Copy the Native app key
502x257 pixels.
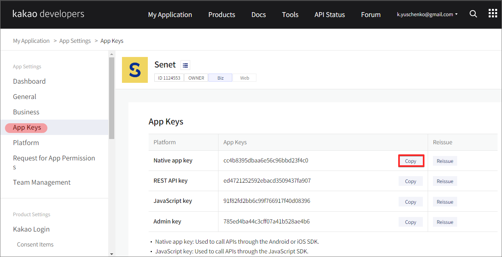point(411,161)
